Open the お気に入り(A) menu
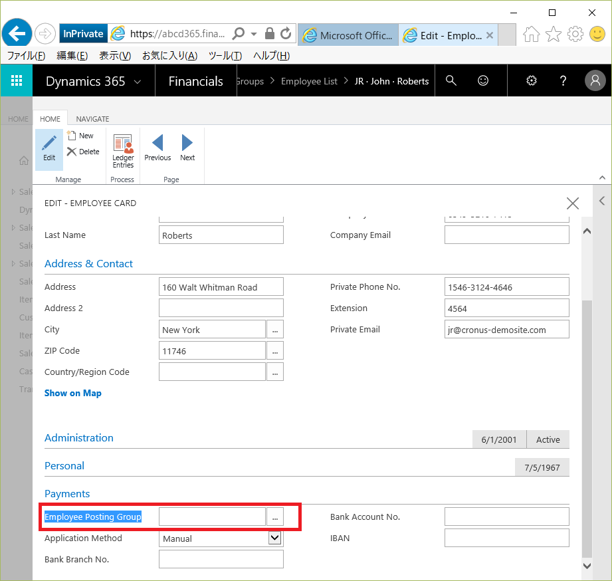612x581 pixels. (x=170, y=56)
